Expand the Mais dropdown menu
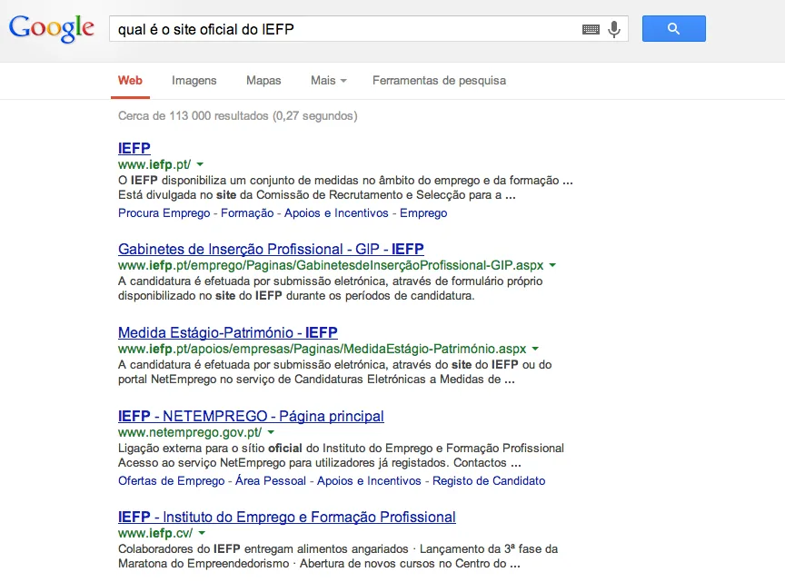This screenshot has height=582, width=785. point(328,81)
